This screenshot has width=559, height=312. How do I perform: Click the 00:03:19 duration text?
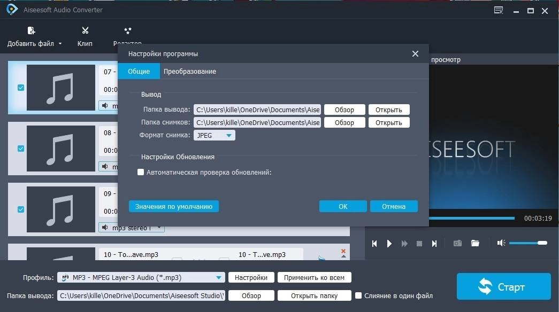pyautogui.click(x=538, y=219)
